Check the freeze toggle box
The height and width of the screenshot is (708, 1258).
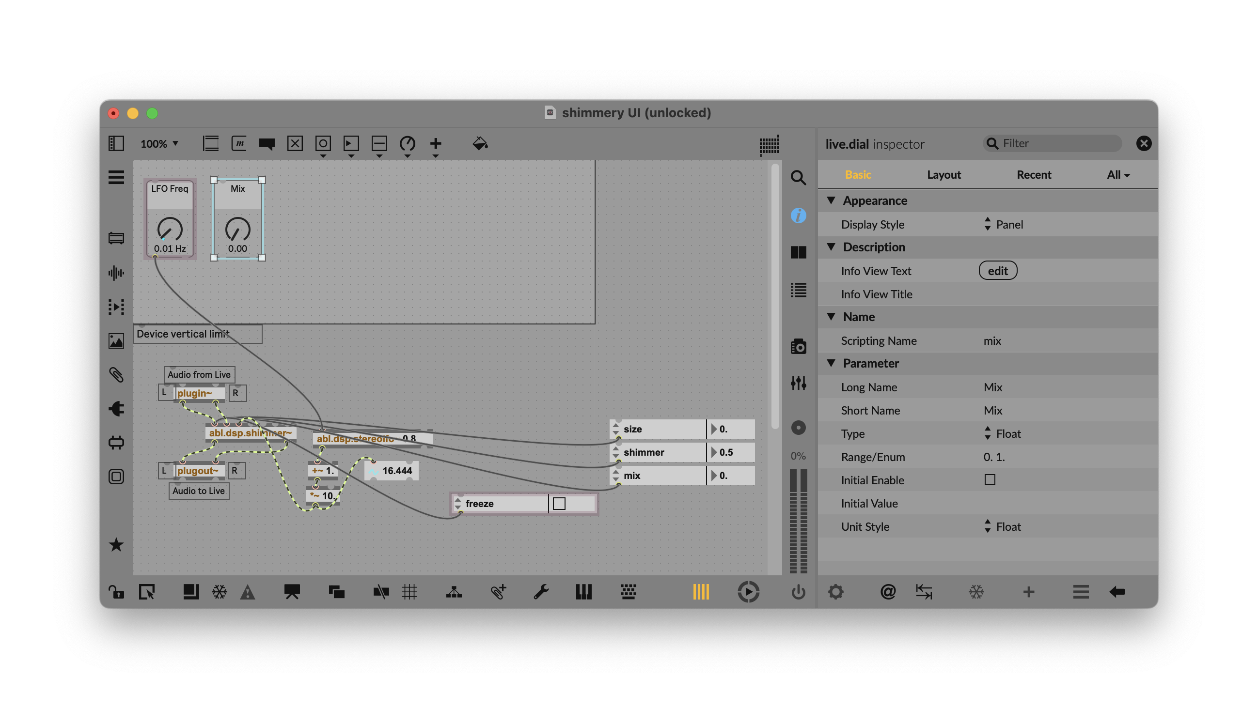(x=559, y=504)
